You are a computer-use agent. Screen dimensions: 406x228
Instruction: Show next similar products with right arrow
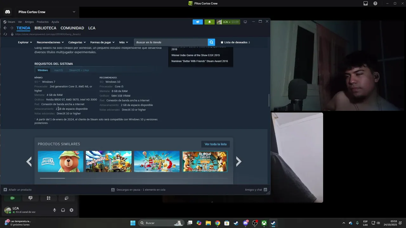(239, 161)
